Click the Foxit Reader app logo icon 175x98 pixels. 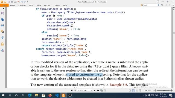point(2,2)
